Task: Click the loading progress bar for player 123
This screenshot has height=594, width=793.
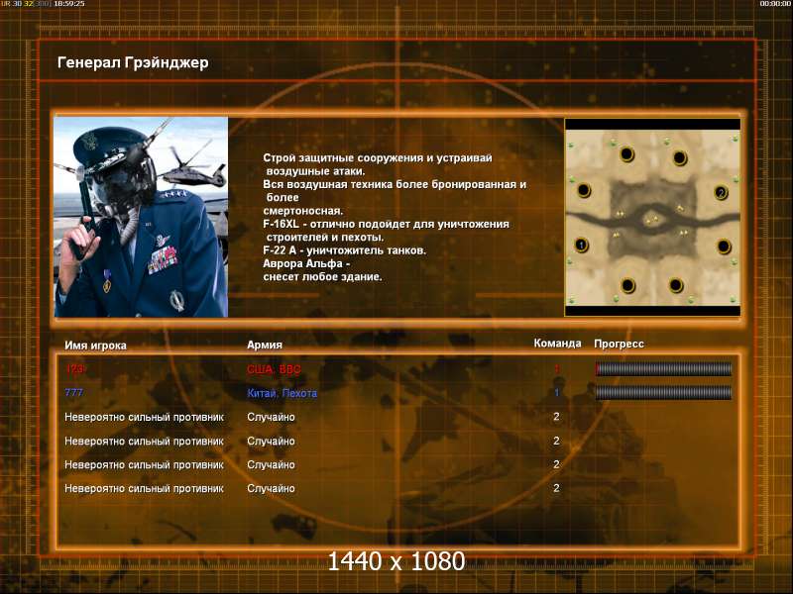Action: (x=663, y=369)
